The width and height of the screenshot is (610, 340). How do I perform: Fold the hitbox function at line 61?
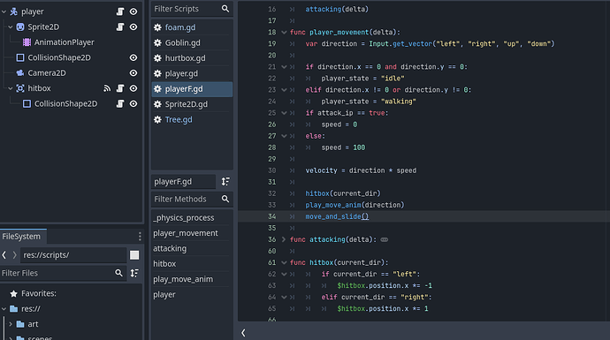(284, 262)
